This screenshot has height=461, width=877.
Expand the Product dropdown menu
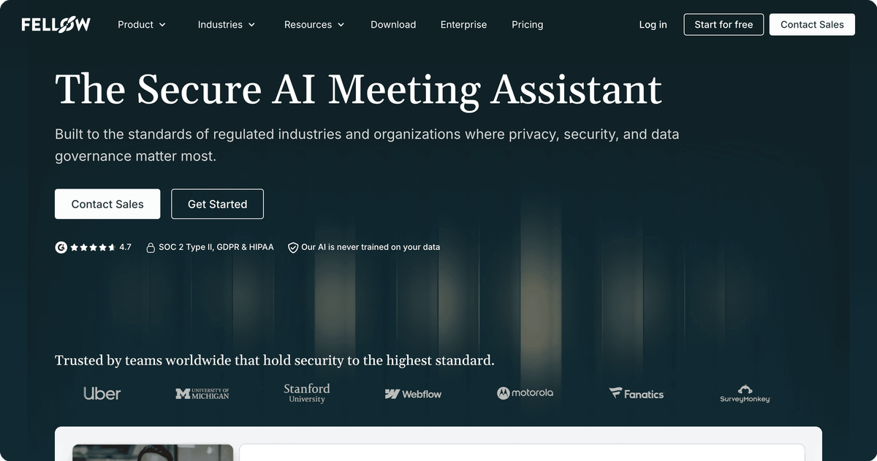tap(142, 25)
